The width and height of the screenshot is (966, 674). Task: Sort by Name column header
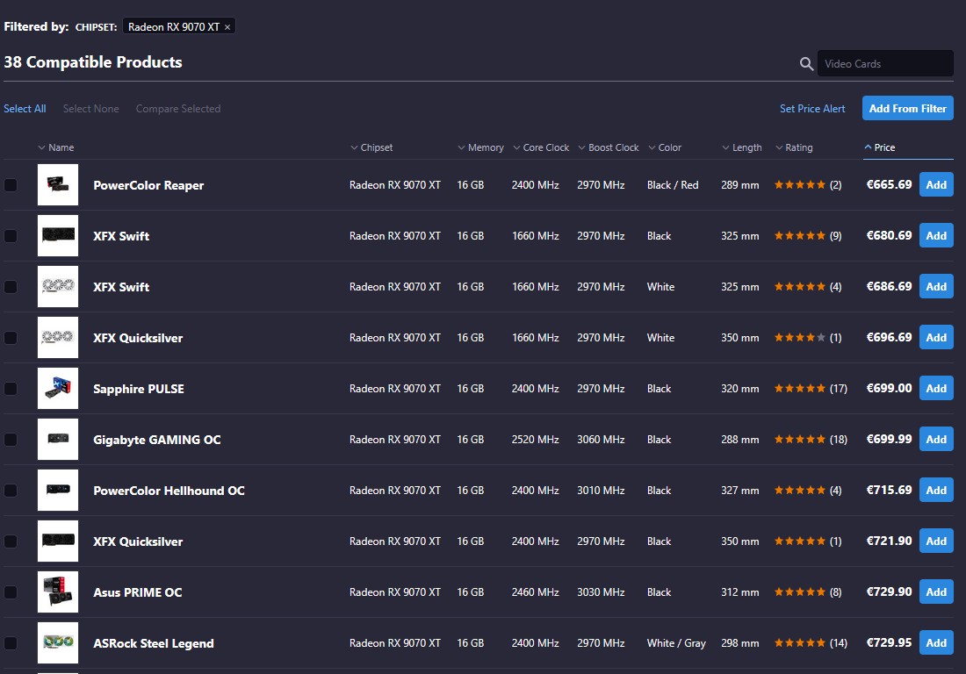pyautogui.click(x=56, y=147)
